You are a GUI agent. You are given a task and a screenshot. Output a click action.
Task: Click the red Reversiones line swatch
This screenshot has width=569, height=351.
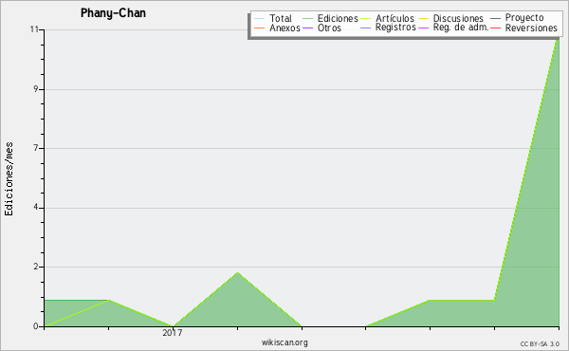click(x=495, y=28)
